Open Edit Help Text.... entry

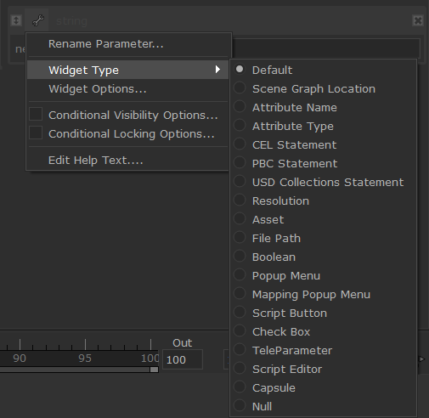click(x=127, y=161)
